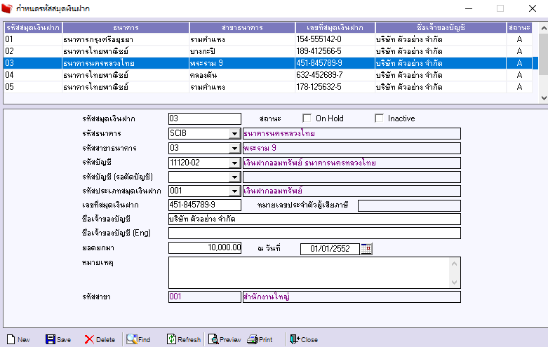Image resolution: width=548 pixels, height=347 pixels.
Task: Click the list's scroll down arrow
Action: coord(544,98)
